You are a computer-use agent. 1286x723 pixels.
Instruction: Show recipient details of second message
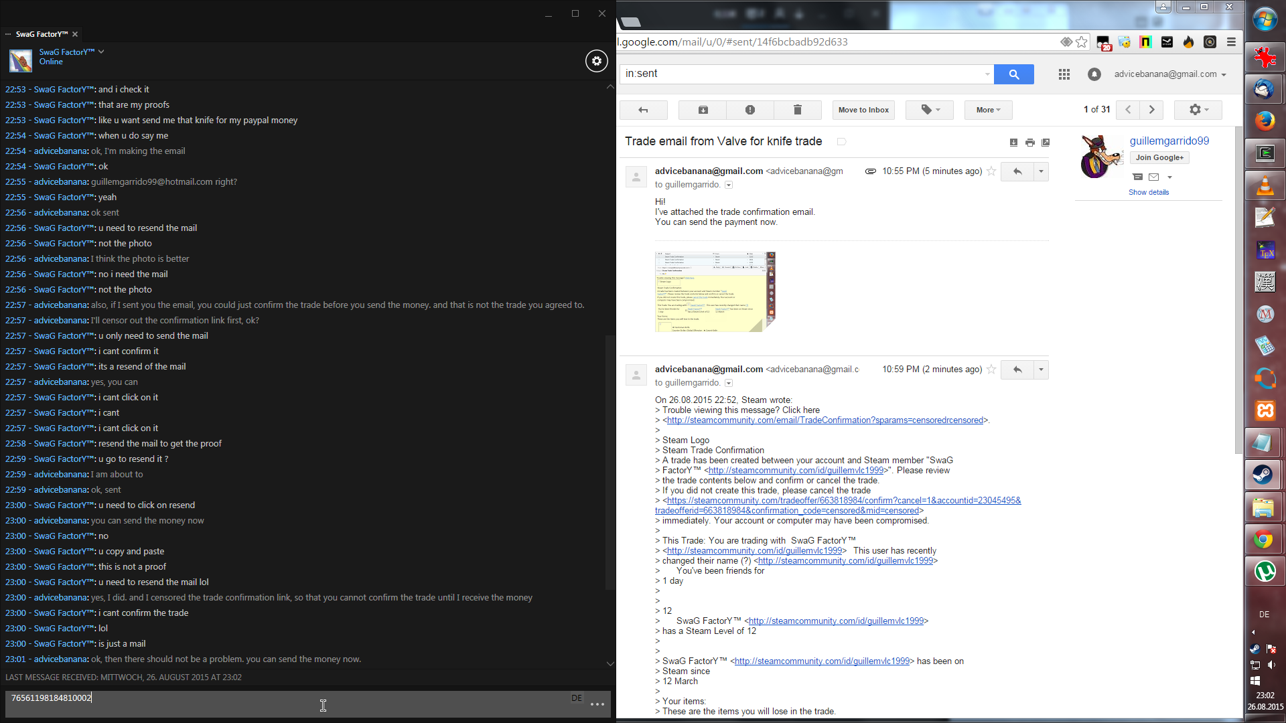[729, 383]
